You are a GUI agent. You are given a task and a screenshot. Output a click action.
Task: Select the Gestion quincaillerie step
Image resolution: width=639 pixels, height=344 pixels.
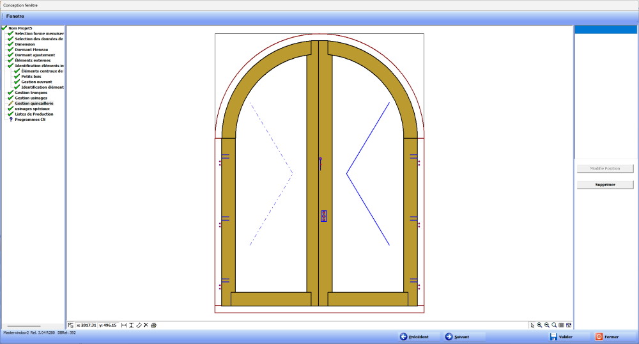tap(35, 104)
